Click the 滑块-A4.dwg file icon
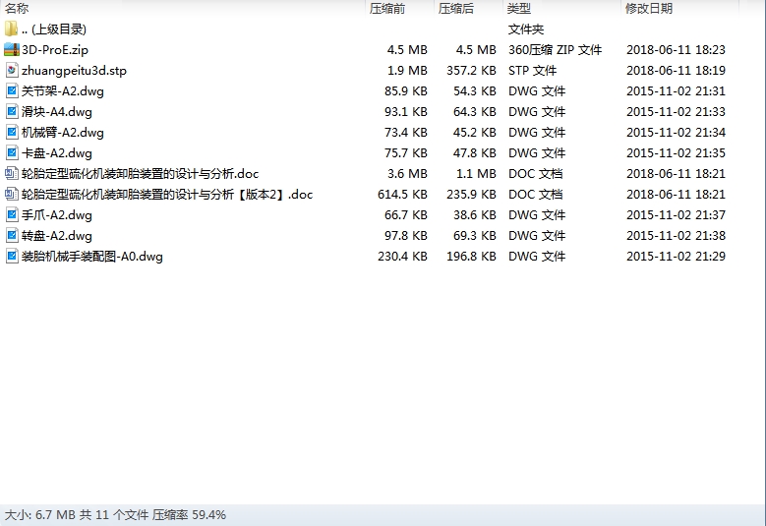This screenshot has height=526, width=766. pyautogui.click(x=11, y=112)
